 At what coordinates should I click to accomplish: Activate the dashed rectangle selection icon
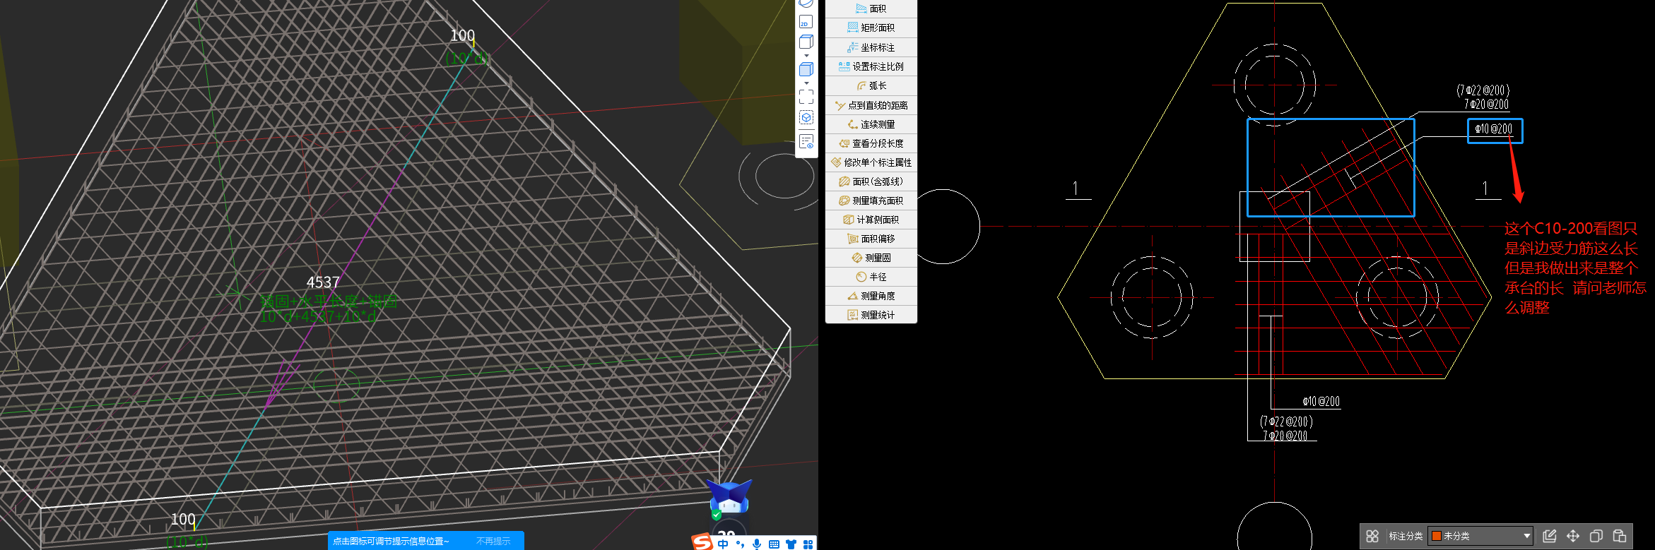806,97
